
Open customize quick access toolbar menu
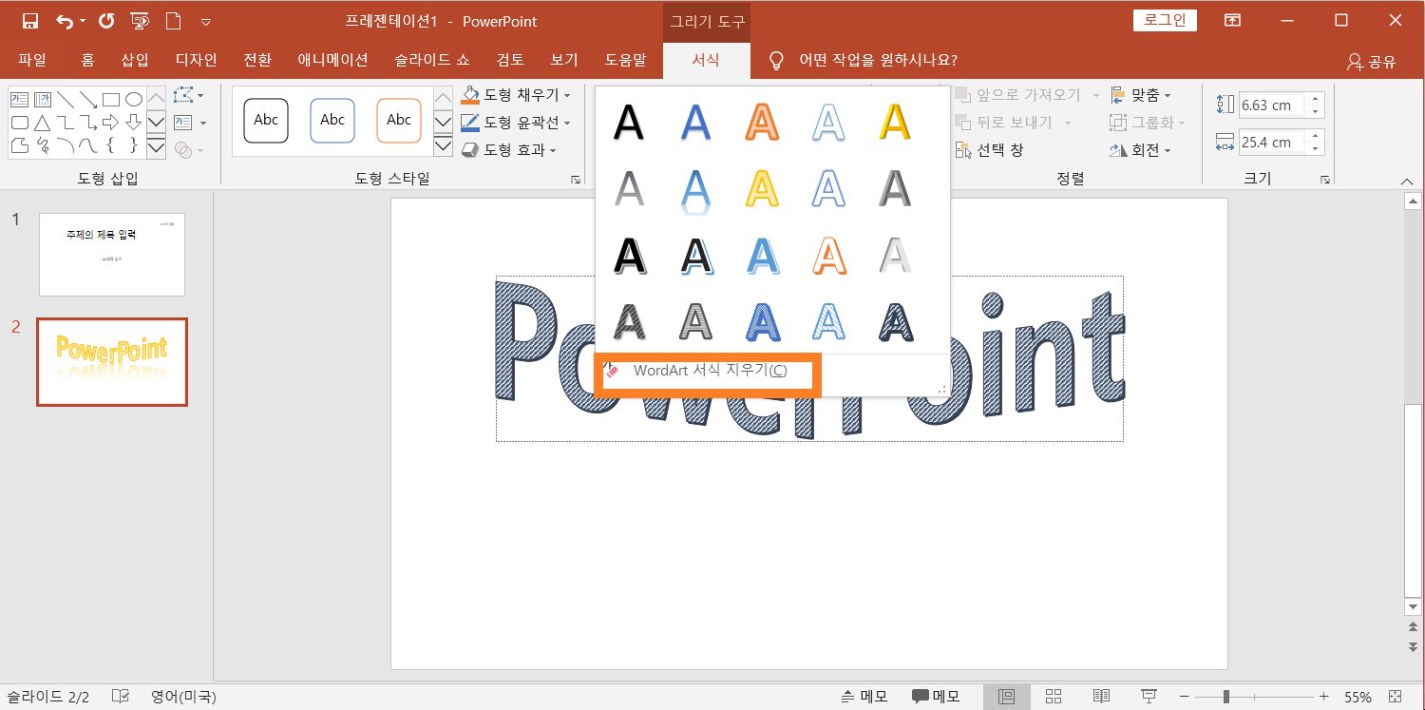tap(206, 22)
